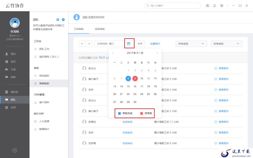Show next month in the calendar
Viewport: 253px width, 158px height.
(x=157, y=53)
